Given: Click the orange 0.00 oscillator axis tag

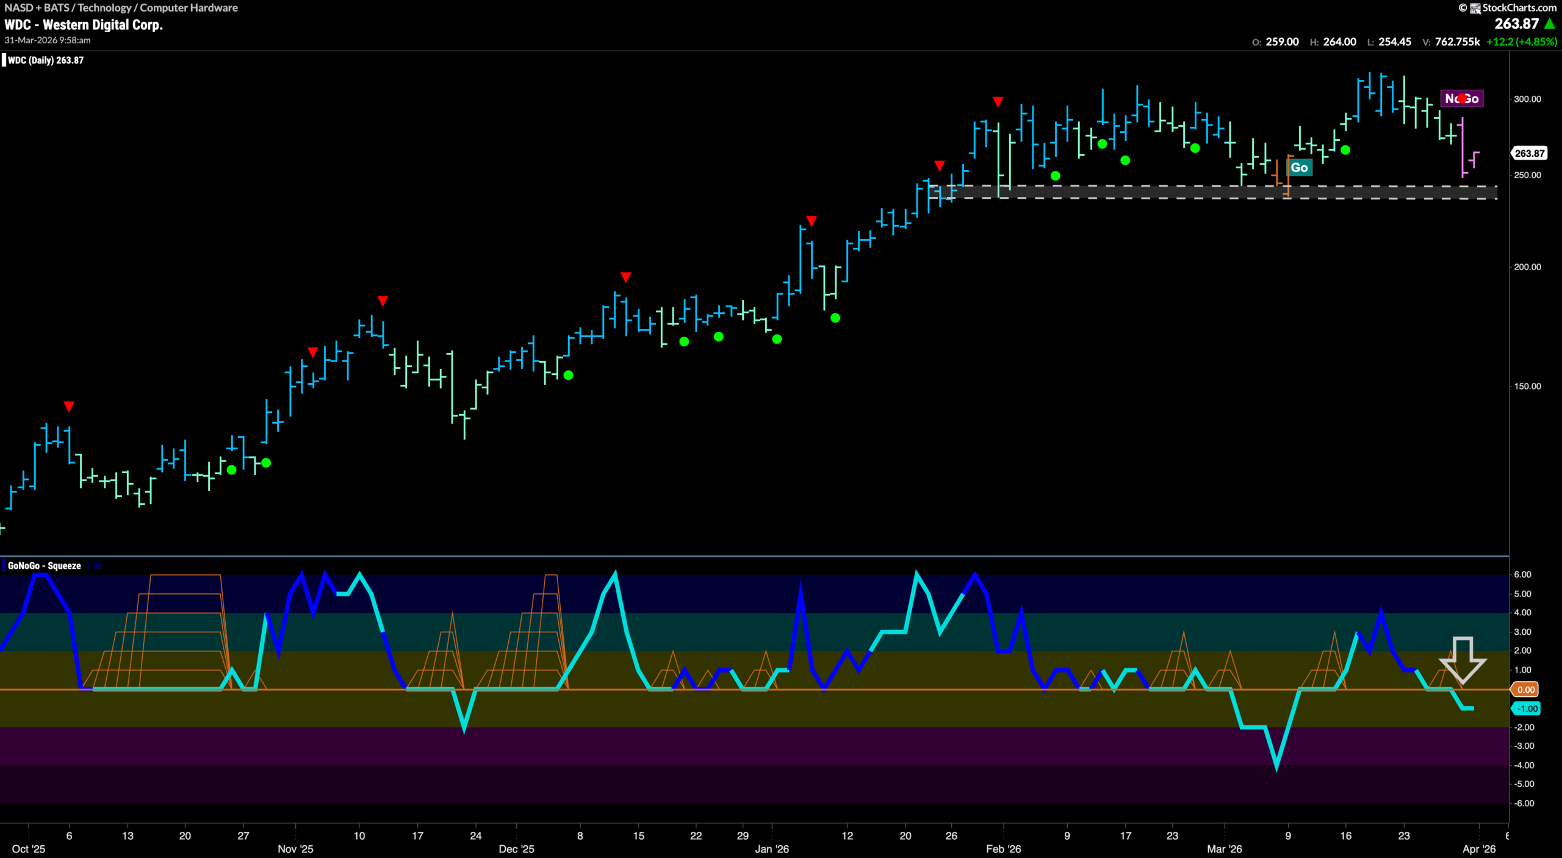Looking at the screenshot, I should (1525, 690).
